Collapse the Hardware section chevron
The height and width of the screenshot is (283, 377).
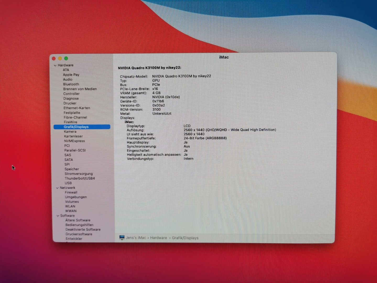coord(55,65)
